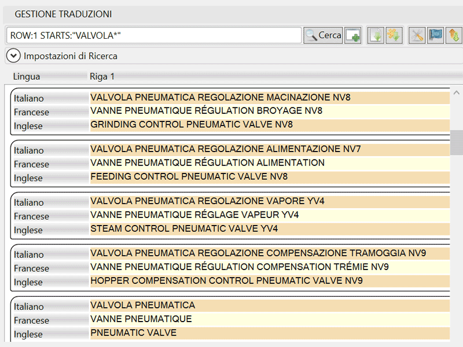Select Italian text VALVOLA PNEUMATICA REGOLAZIONE MACINAZIONE NV8
463x347 pixels.
pyautogui.click(x=221, y=97)
